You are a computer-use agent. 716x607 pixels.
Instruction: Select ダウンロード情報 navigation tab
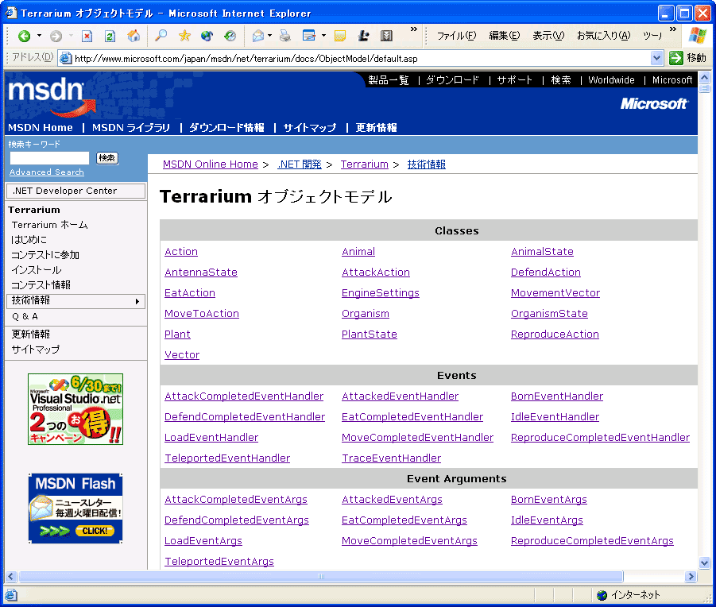coord(226,128)
